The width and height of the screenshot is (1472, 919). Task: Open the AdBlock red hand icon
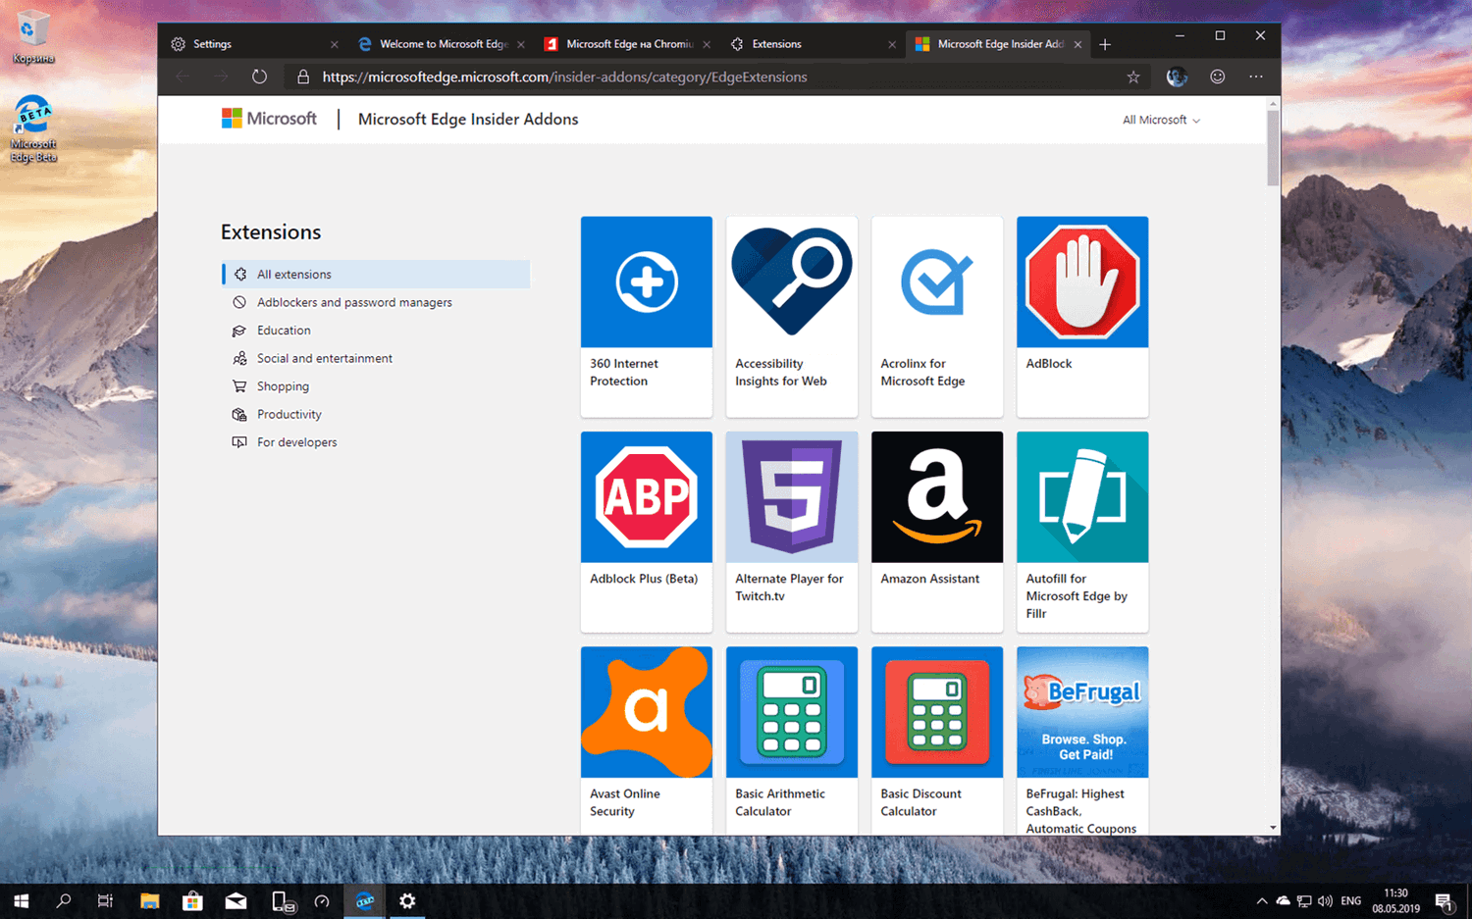(x=1082, y=282)
